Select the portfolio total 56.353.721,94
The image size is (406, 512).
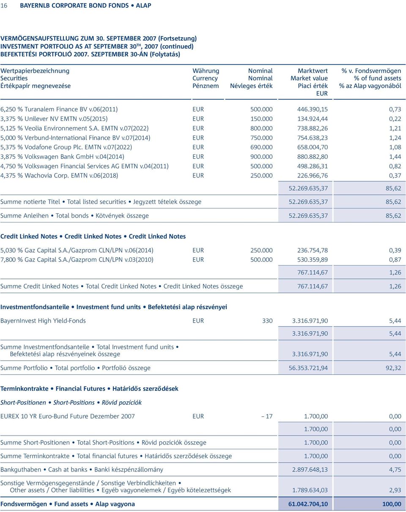pyautogui.click(x=308, y=368)
